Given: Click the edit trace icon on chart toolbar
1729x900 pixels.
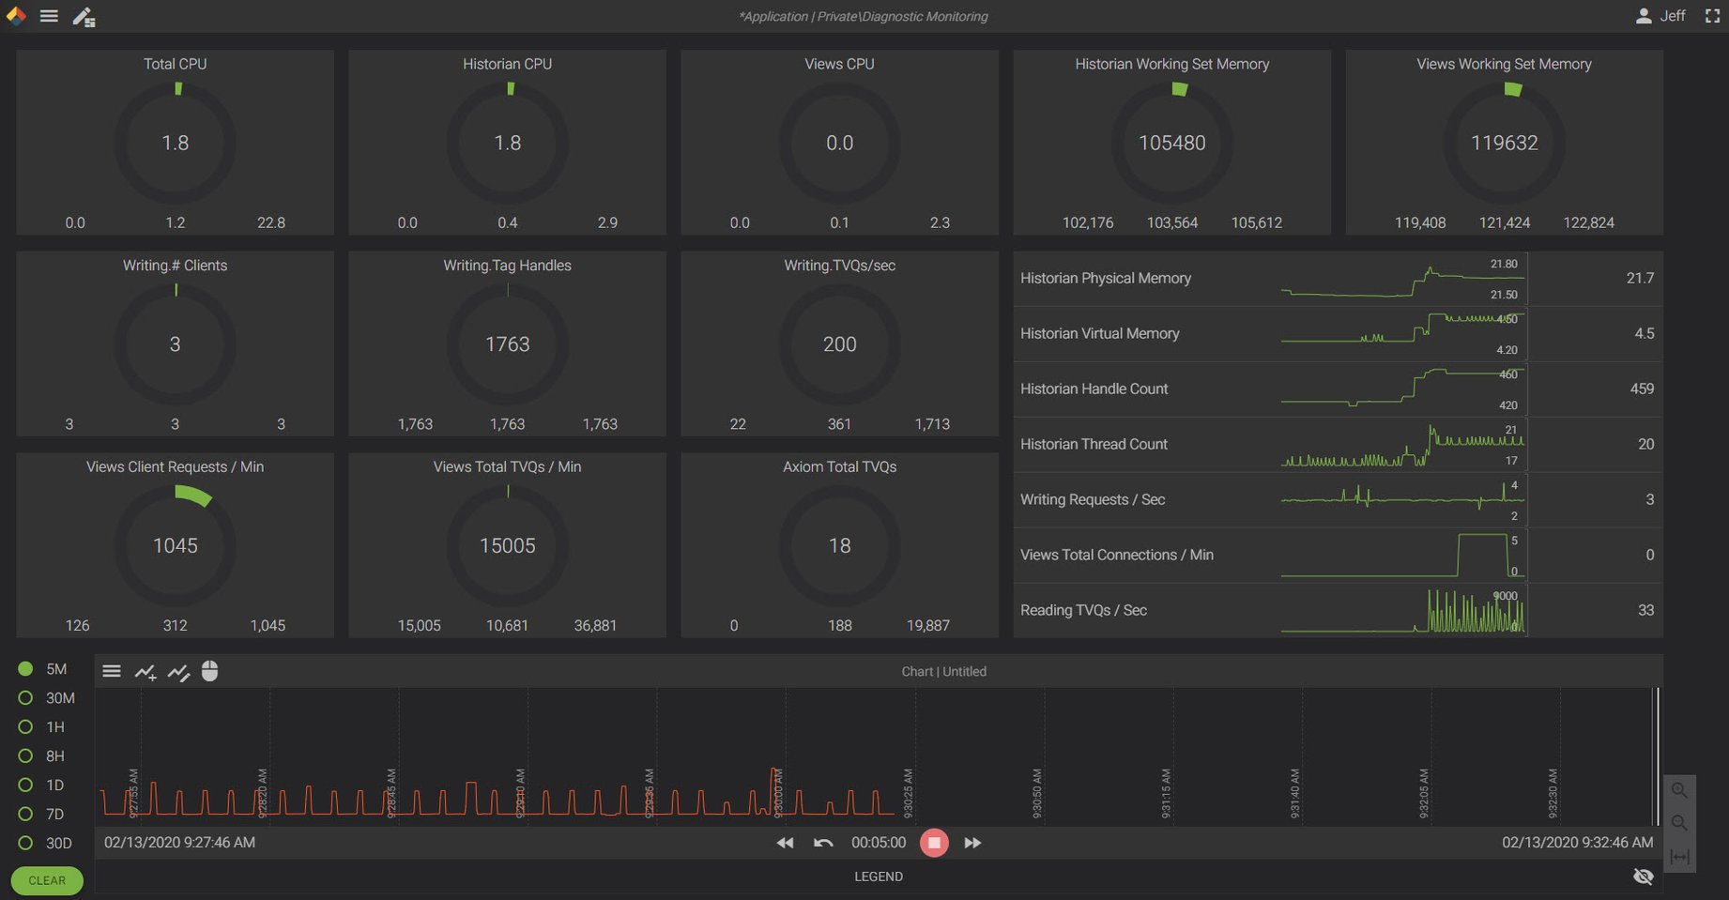Looking at the screenshot, I should point(179,672).
